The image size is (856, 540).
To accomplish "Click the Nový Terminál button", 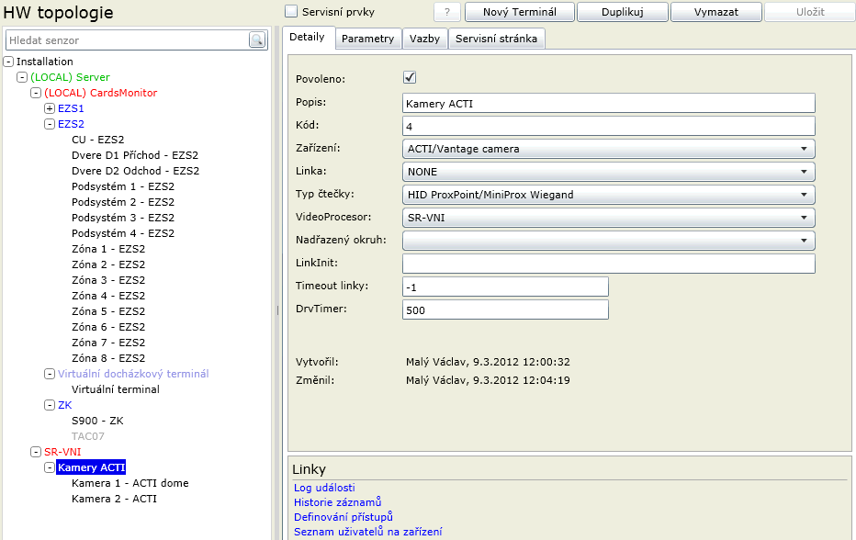I will coord(520,12).
